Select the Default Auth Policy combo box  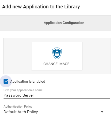click(x=54, y=112)
